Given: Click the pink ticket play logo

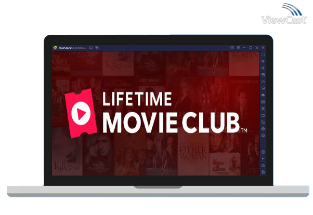Looking at the screenshot, I should (81, 113).
